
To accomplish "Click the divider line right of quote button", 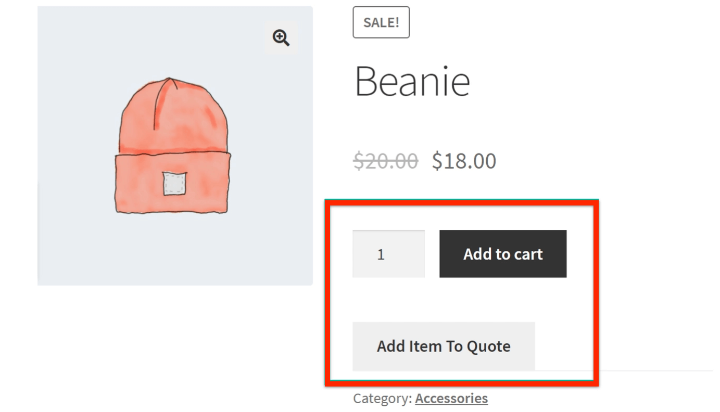I will [x=651, y=371].
